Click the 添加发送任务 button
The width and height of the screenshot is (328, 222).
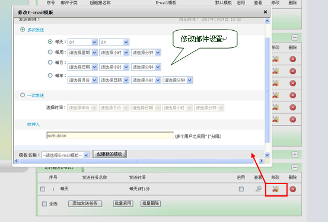click(x=85, y=204)
